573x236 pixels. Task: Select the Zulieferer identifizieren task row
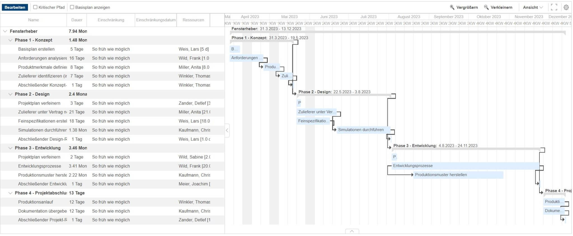pos(112,76)
